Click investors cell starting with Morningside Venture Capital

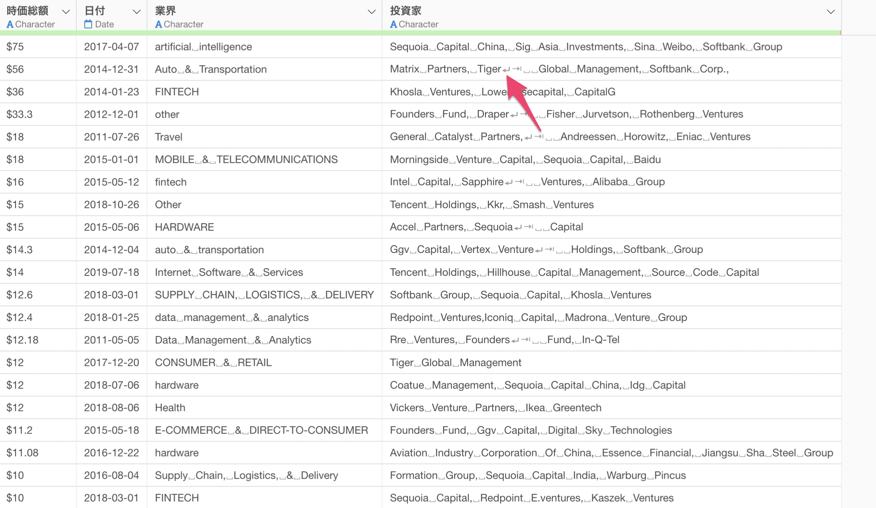[x=611, y=160]
